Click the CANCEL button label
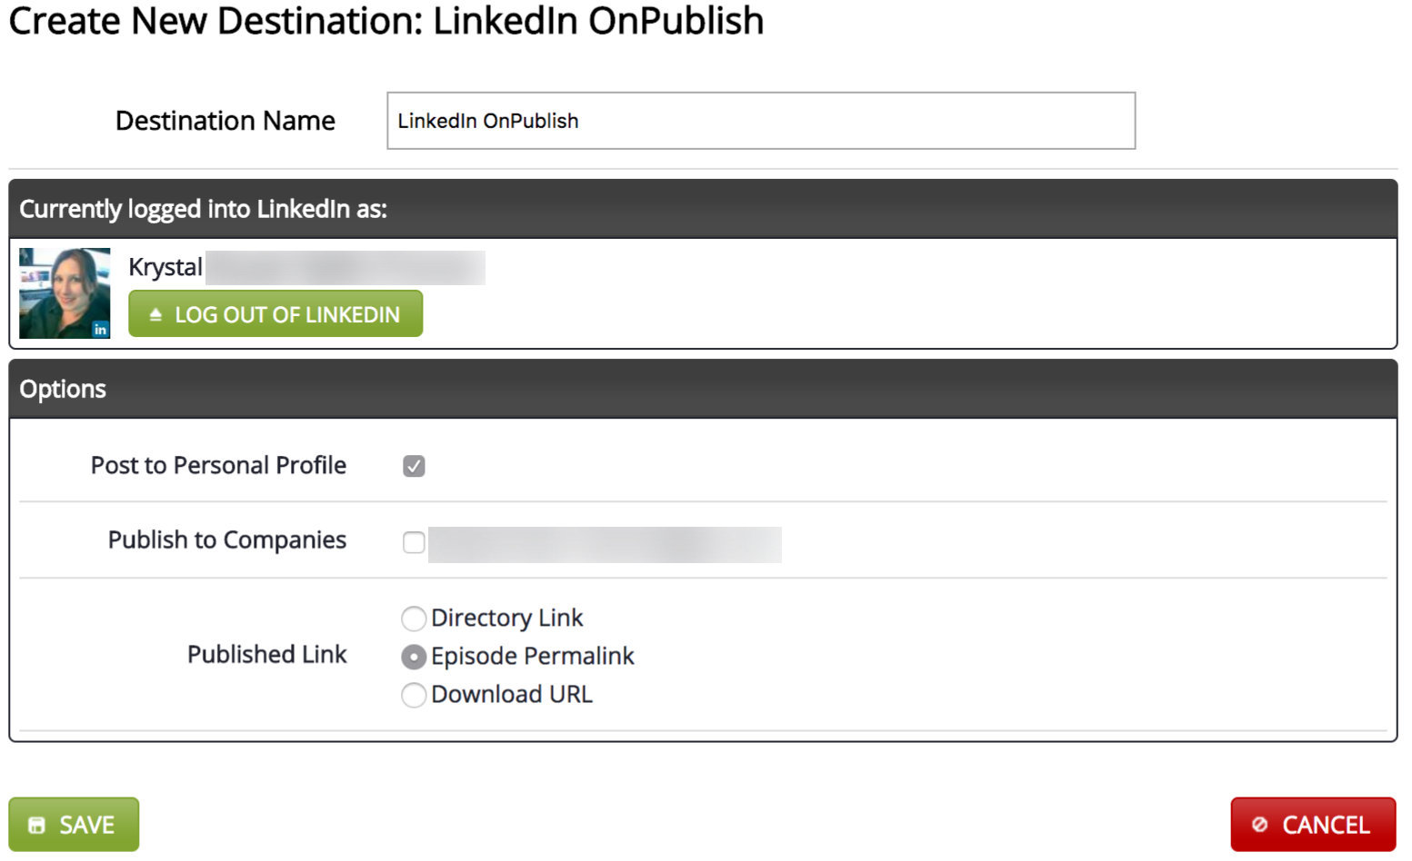The width and height of the screenshot is (1412, 861). (1326, 825)
